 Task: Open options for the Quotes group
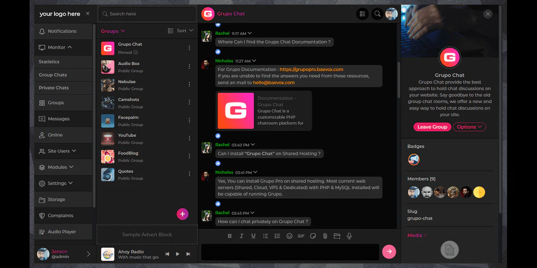189,174
